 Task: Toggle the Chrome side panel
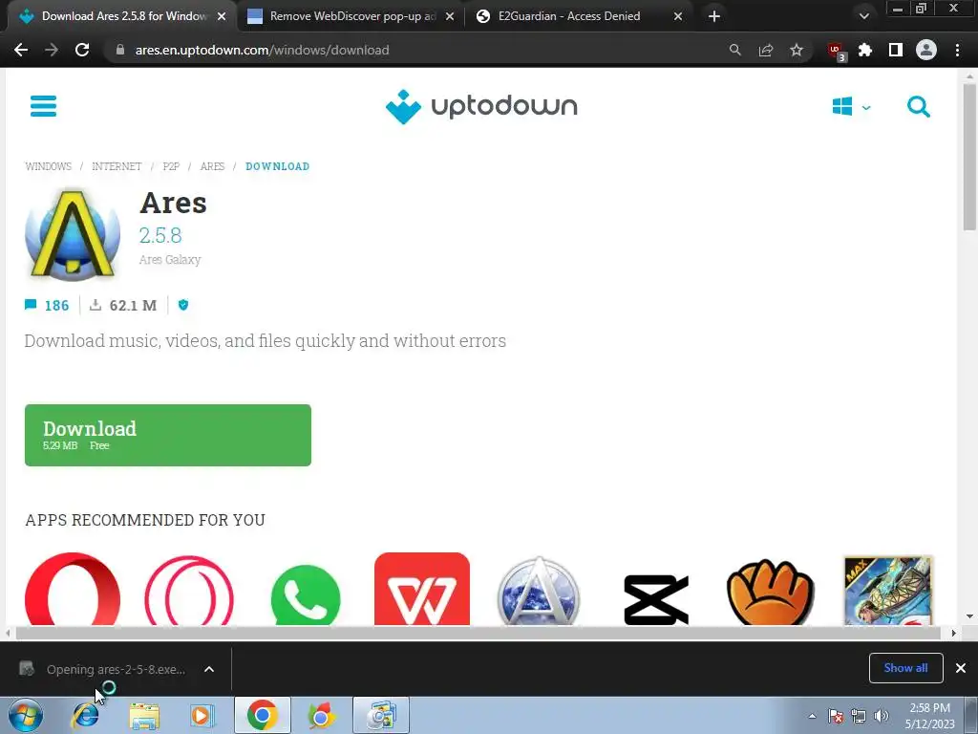[896, 50]
